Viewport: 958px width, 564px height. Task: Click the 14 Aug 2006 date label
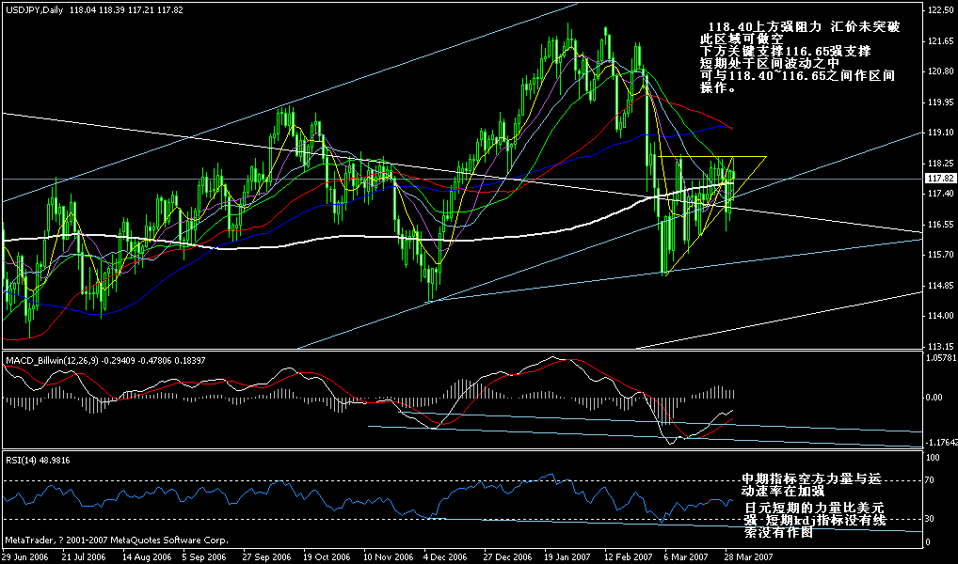tap(147, 557)
